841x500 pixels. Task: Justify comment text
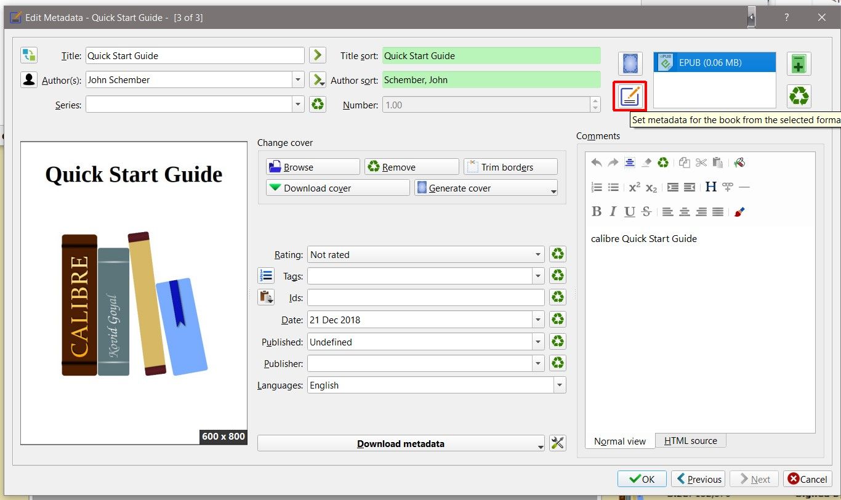(718, 212)
